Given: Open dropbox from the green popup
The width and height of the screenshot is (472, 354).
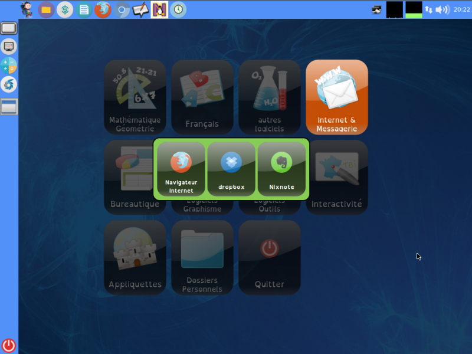Looking at the screenshot, I should coord(231,169).
